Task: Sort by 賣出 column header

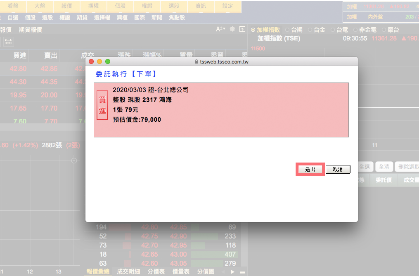Action: click(50, 55)
